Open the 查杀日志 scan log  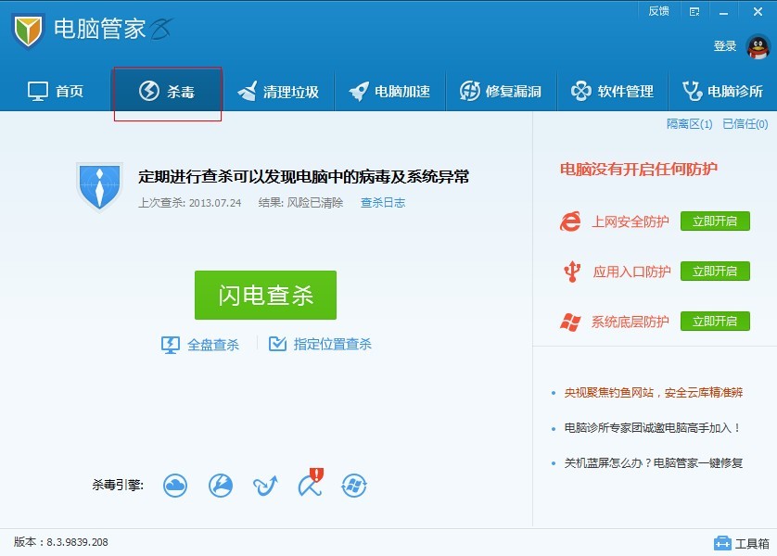coord(382,203)
